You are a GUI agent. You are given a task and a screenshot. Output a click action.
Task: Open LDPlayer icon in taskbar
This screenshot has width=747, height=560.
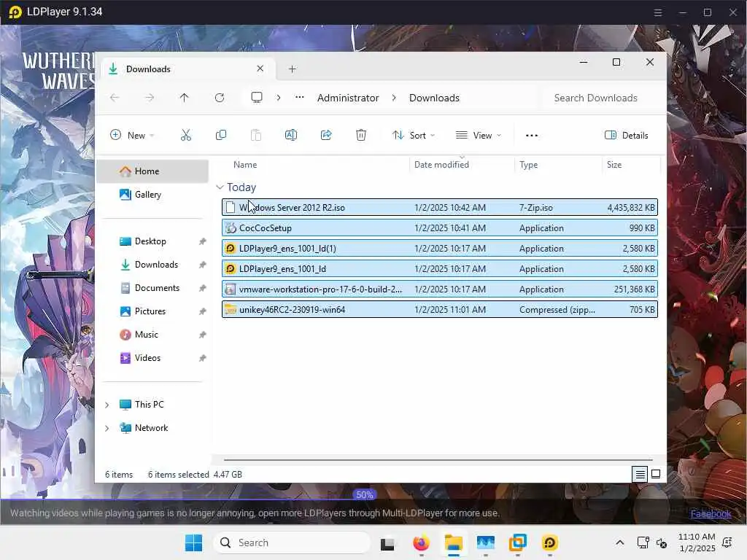tap(550, 542)
